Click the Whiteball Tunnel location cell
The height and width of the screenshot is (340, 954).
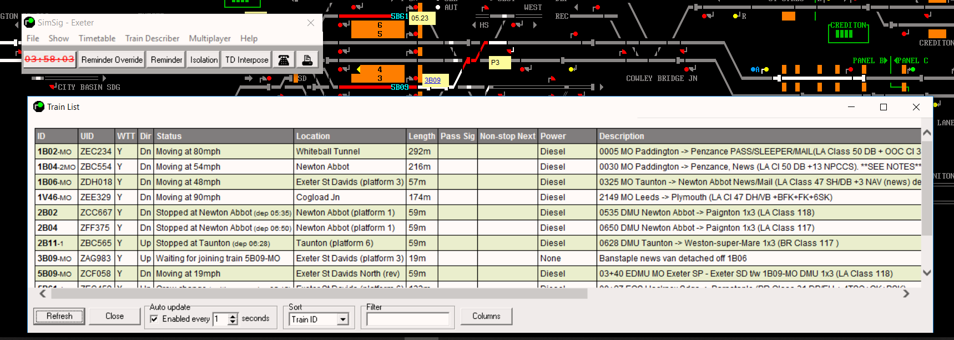coord(350,151)
